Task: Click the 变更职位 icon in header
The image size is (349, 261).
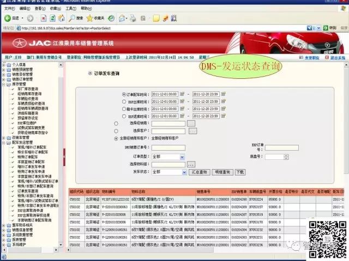Action: click(301, 58)
